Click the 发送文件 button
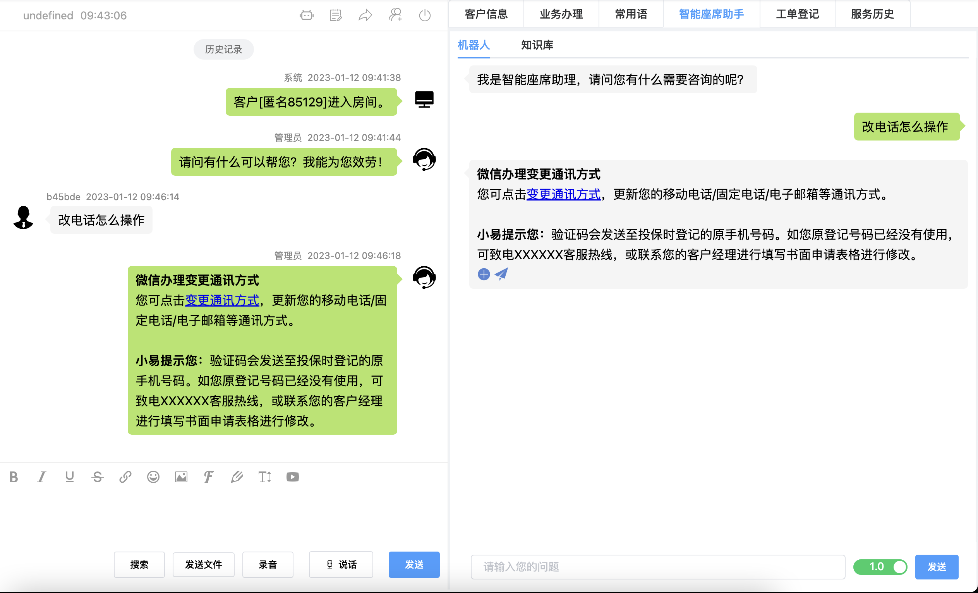978x593 pixels. tap(204, 564)
